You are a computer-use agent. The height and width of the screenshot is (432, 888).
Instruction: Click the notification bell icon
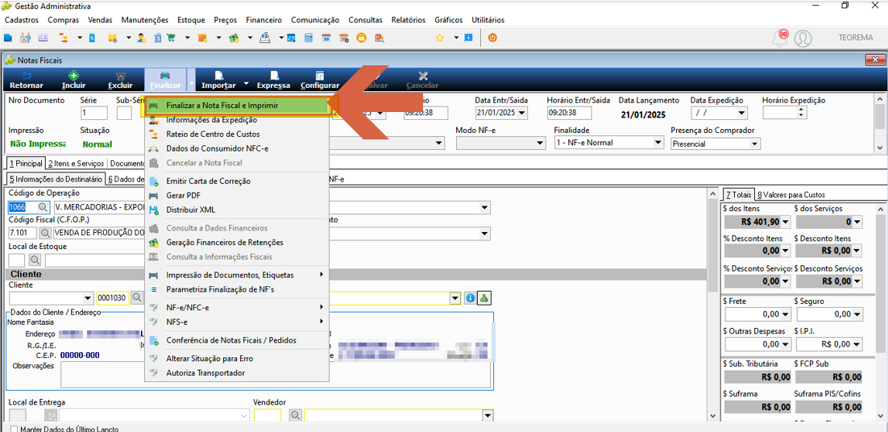tap(780, 38)
